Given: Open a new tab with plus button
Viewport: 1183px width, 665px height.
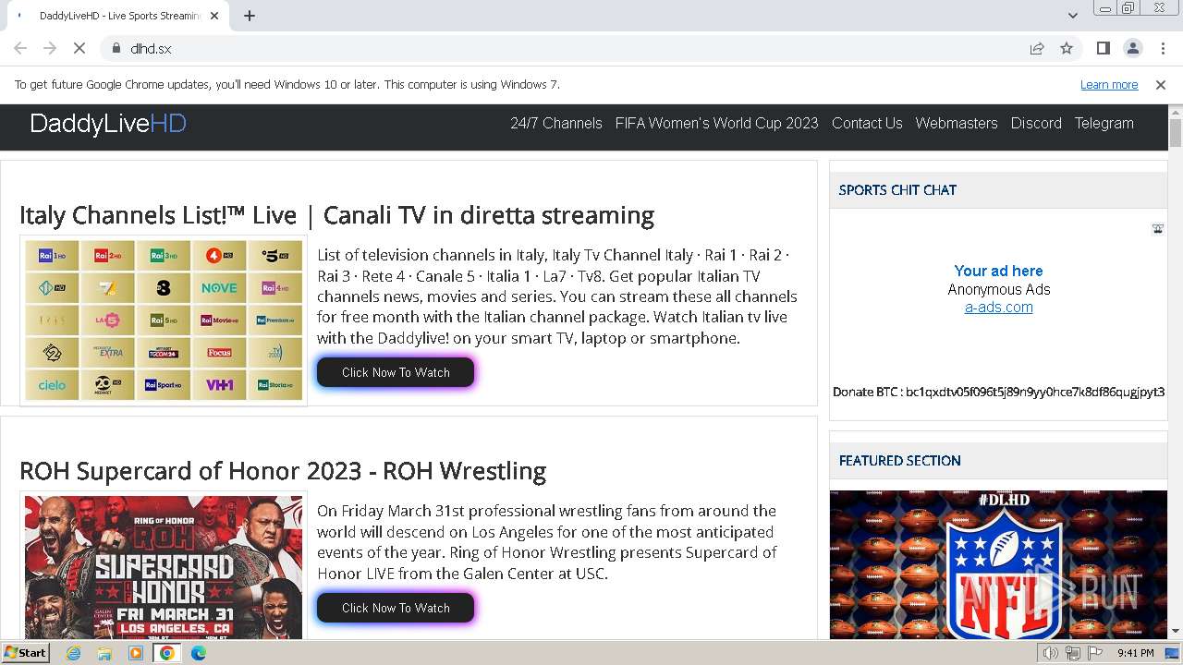Looking at the screenshot, I should [x=250, y=15].
